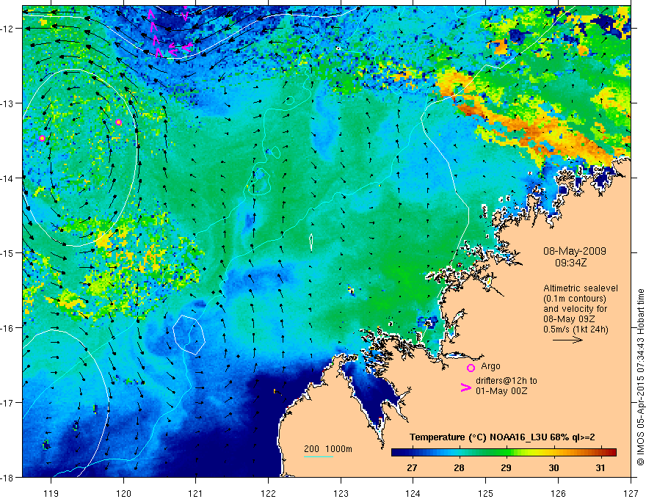Click the colorbar label 30

tap(554, 467)
